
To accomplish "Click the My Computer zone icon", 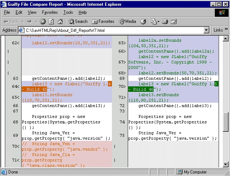I will click(180, 172).
